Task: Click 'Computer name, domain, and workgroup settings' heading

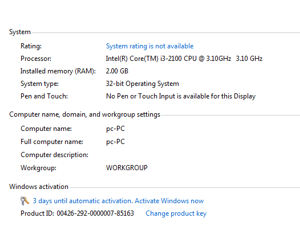Action: coord(84,114)
